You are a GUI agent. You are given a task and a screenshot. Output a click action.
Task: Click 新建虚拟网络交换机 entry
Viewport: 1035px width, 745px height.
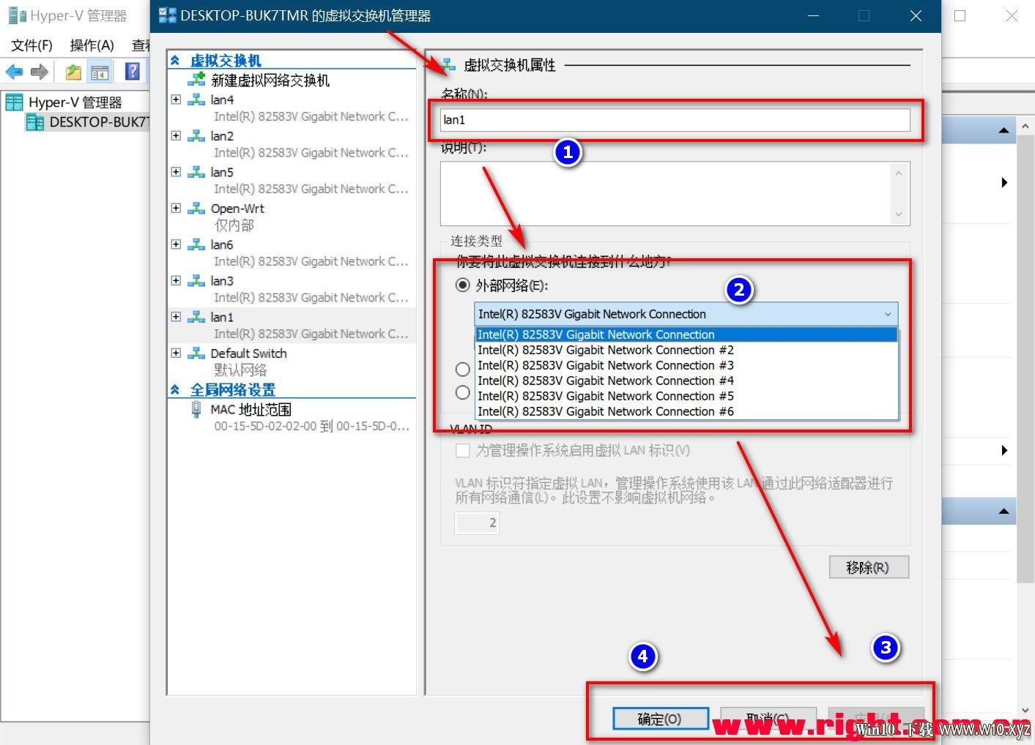(x=270, y=81)
